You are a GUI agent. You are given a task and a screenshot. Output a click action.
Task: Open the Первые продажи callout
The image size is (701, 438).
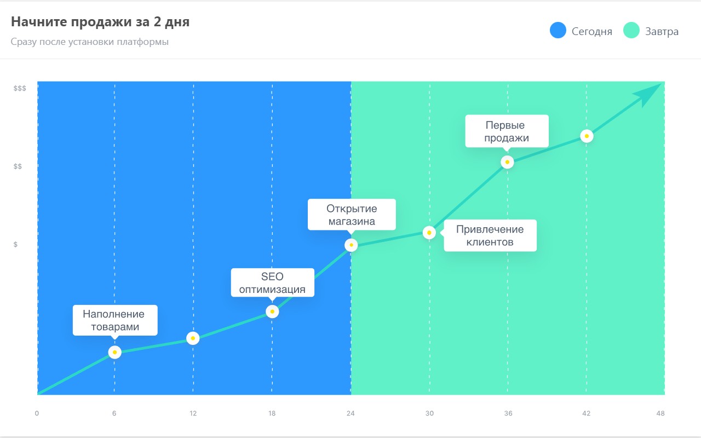click(x=507, y=131)
